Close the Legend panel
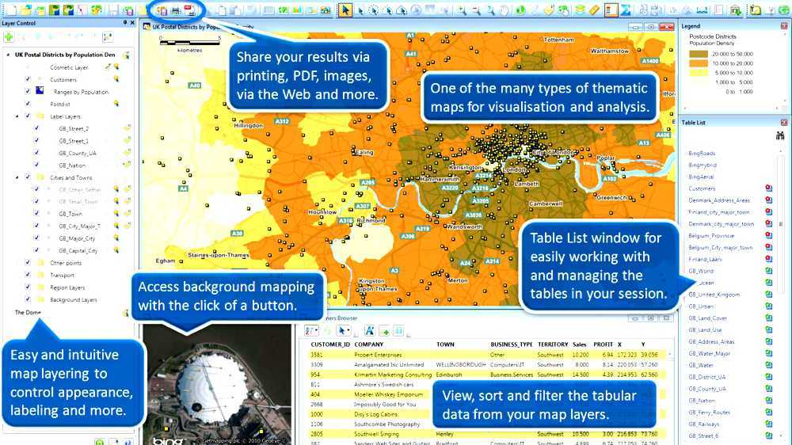 [784, 26]
